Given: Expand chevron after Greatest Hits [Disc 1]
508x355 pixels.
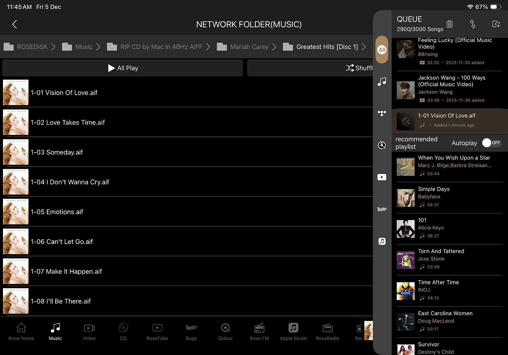Looking at the screenshot, I should tap(364, 47).
